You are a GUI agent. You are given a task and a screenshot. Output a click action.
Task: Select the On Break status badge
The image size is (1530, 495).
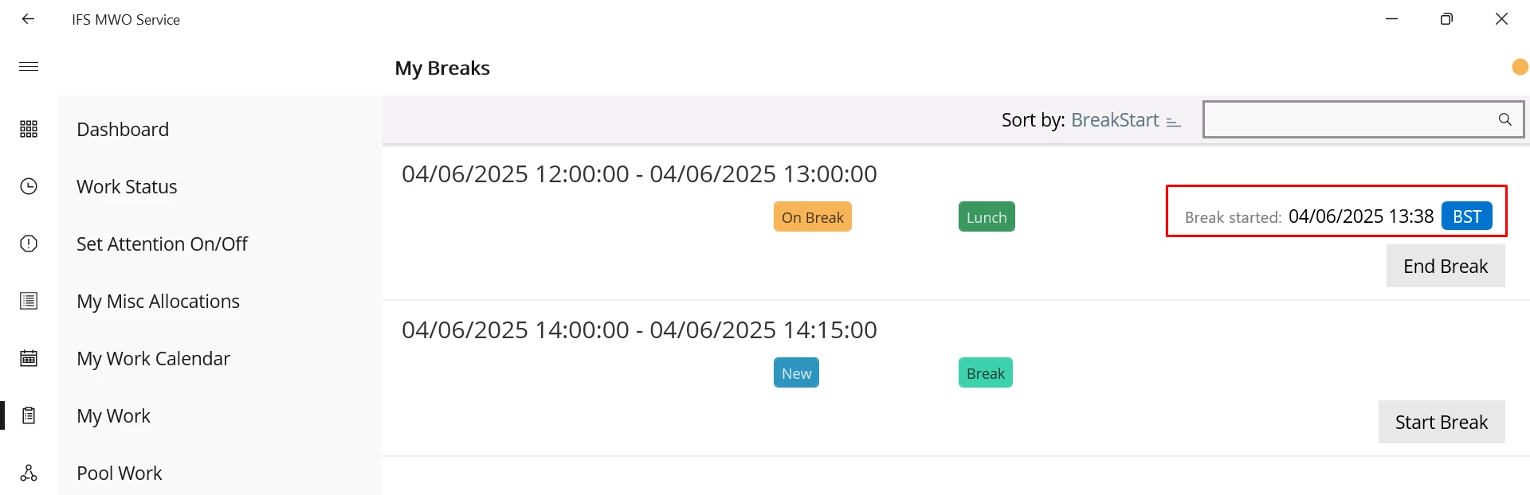(812, 216)
